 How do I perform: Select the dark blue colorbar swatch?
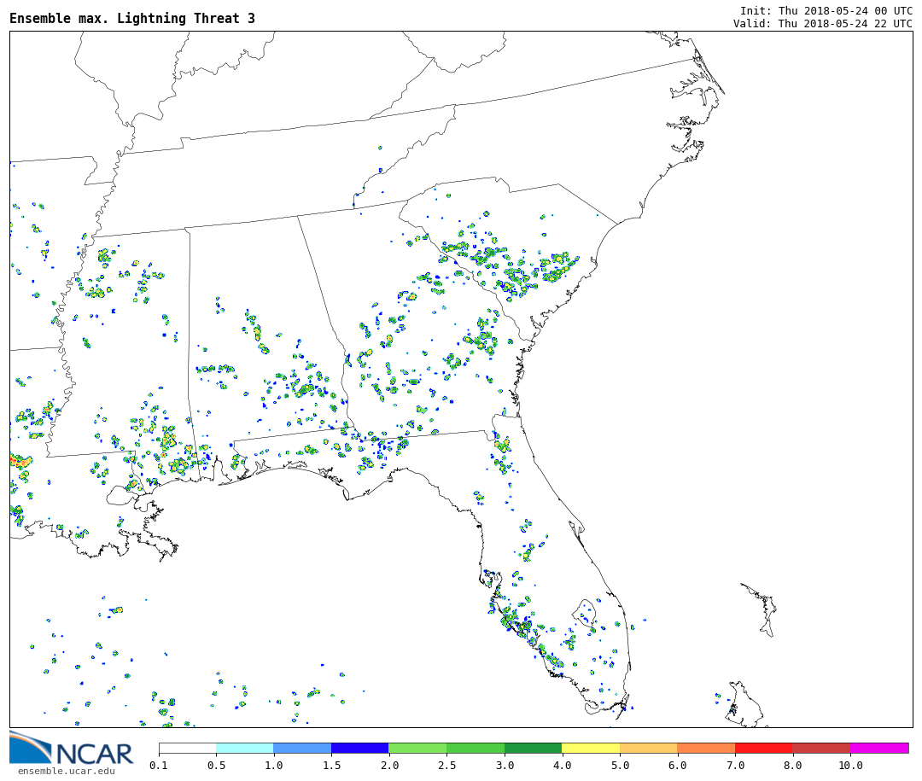coord(359,748)
